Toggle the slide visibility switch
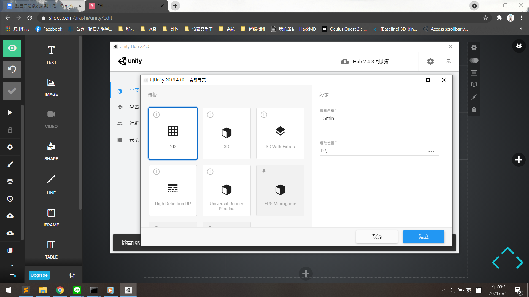This screenshot has width=529, height=297. [x=474, y=60]
